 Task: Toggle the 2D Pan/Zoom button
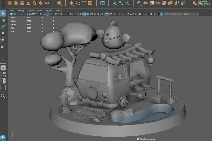coord(47,14)
